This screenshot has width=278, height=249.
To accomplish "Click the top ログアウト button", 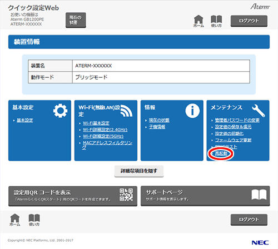I will tap(249, 21).
